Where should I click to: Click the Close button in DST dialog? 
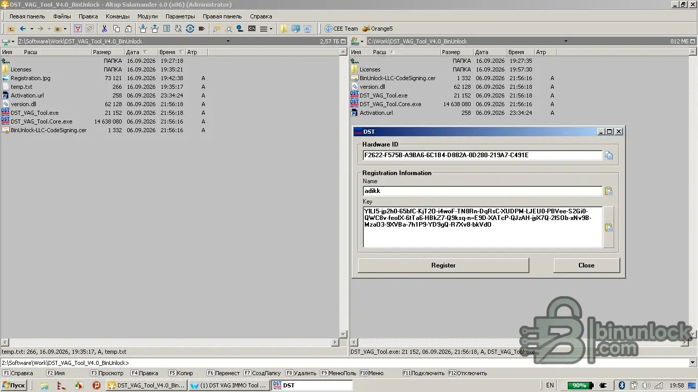[587, 265]
